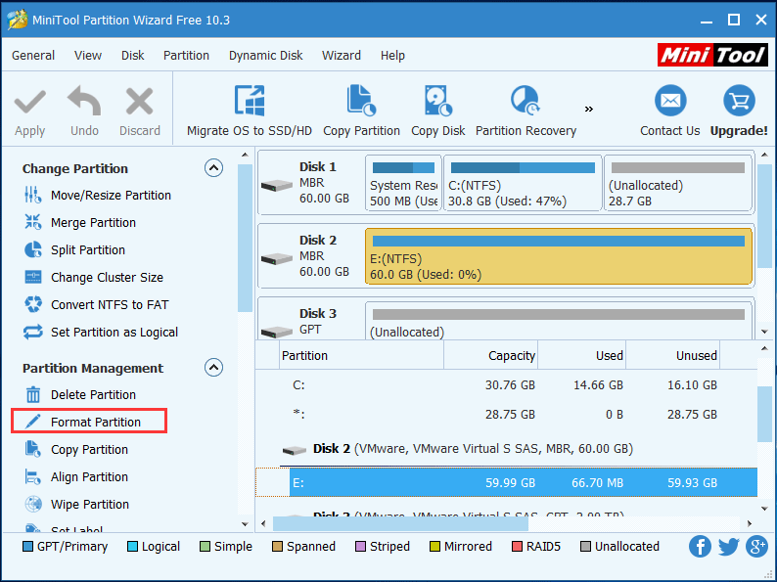Screen dimensions: 777x582
Task: Click the Discard X icon
Action: pos(139,101)
